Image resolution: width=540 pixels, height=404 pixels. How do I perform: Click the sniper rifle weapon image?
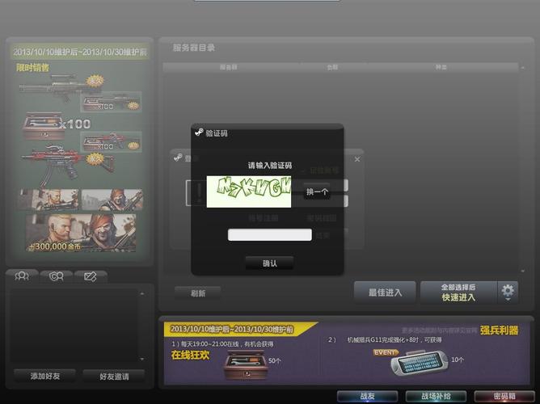61,86
